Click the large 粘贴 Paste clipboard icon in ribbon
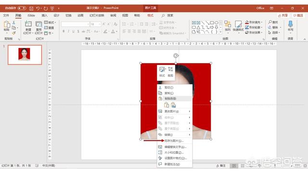The height and width of the screenshot is (173, 308). pyautogui.click(x=7, y=25)
